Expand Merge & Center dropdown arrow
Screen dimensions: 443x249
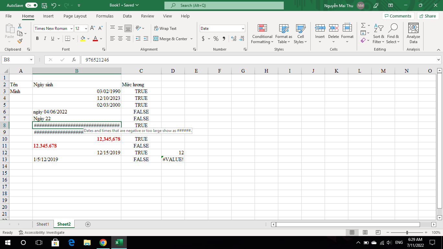pos(191,39)
